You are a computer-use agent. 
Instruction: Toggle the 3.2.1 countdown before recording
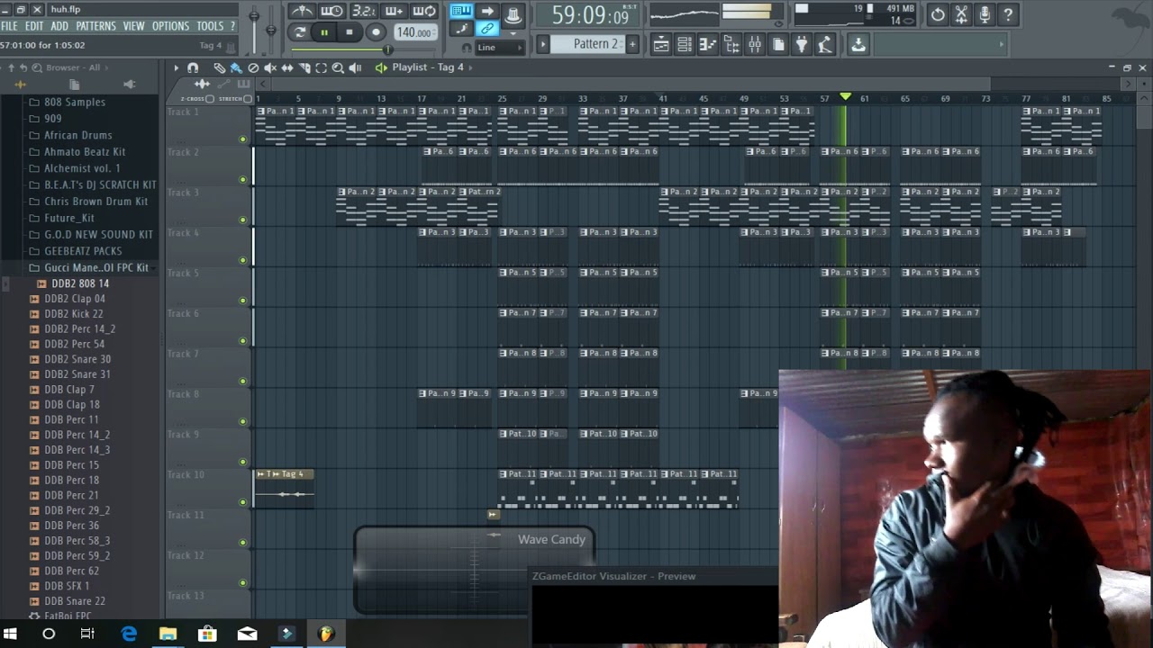(363, 11)
